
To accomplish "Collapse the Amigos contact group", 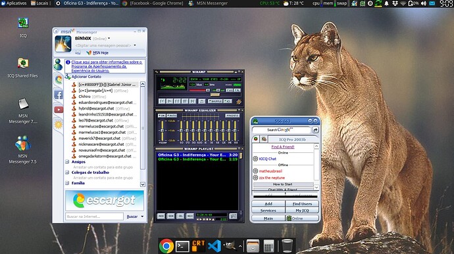I will pos(67,162).
